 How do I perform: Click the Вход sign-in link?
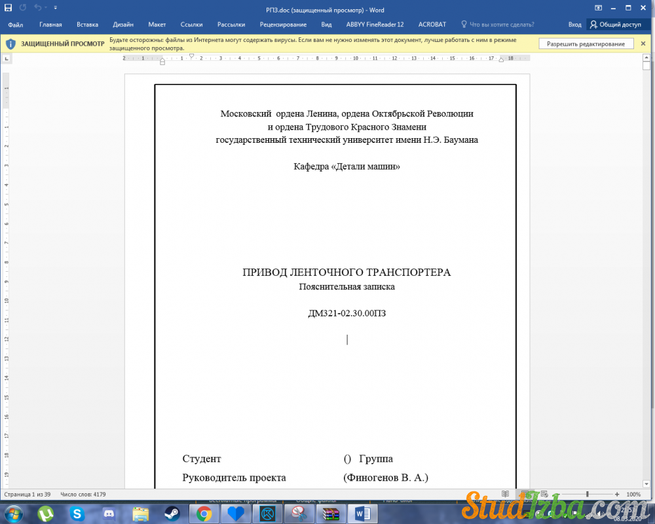pyautogui.click(x=574, y=24)
